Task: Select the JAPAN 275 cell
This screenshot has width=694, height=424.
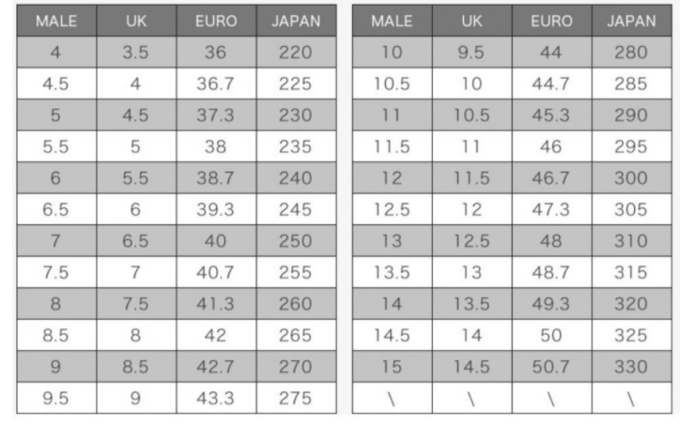Action: (x=296, y=398)
